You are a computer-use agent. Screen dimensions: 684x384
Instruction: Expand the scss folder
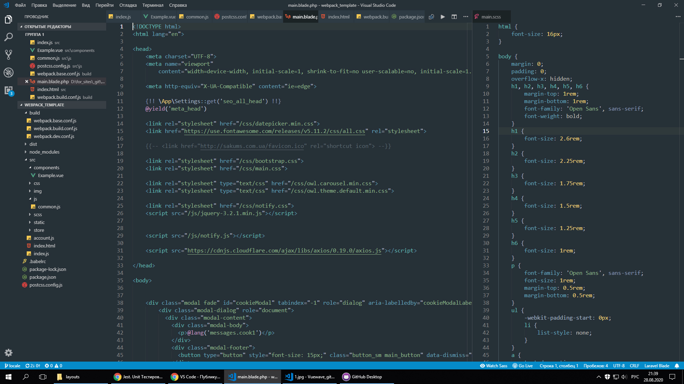(x=38, y=214)
